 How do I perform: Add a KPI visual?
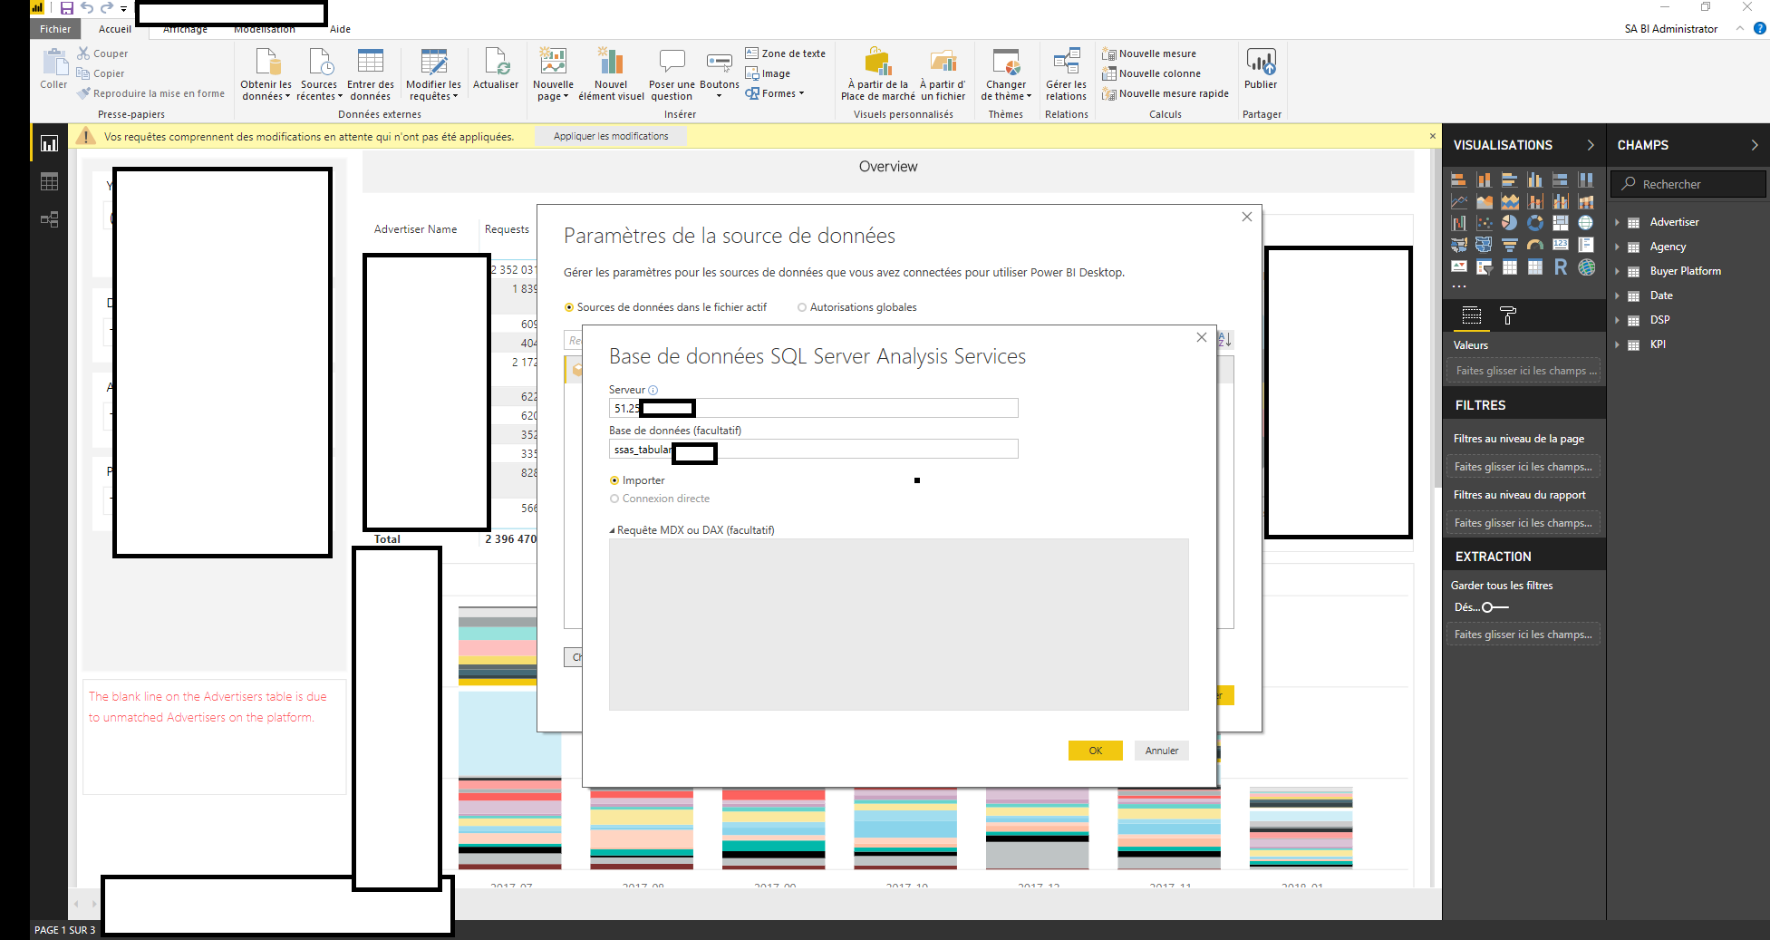1458,266
